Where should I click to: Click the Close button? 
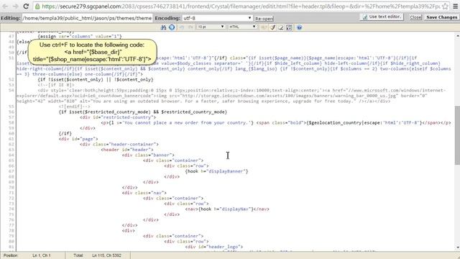tap(415, 17)
